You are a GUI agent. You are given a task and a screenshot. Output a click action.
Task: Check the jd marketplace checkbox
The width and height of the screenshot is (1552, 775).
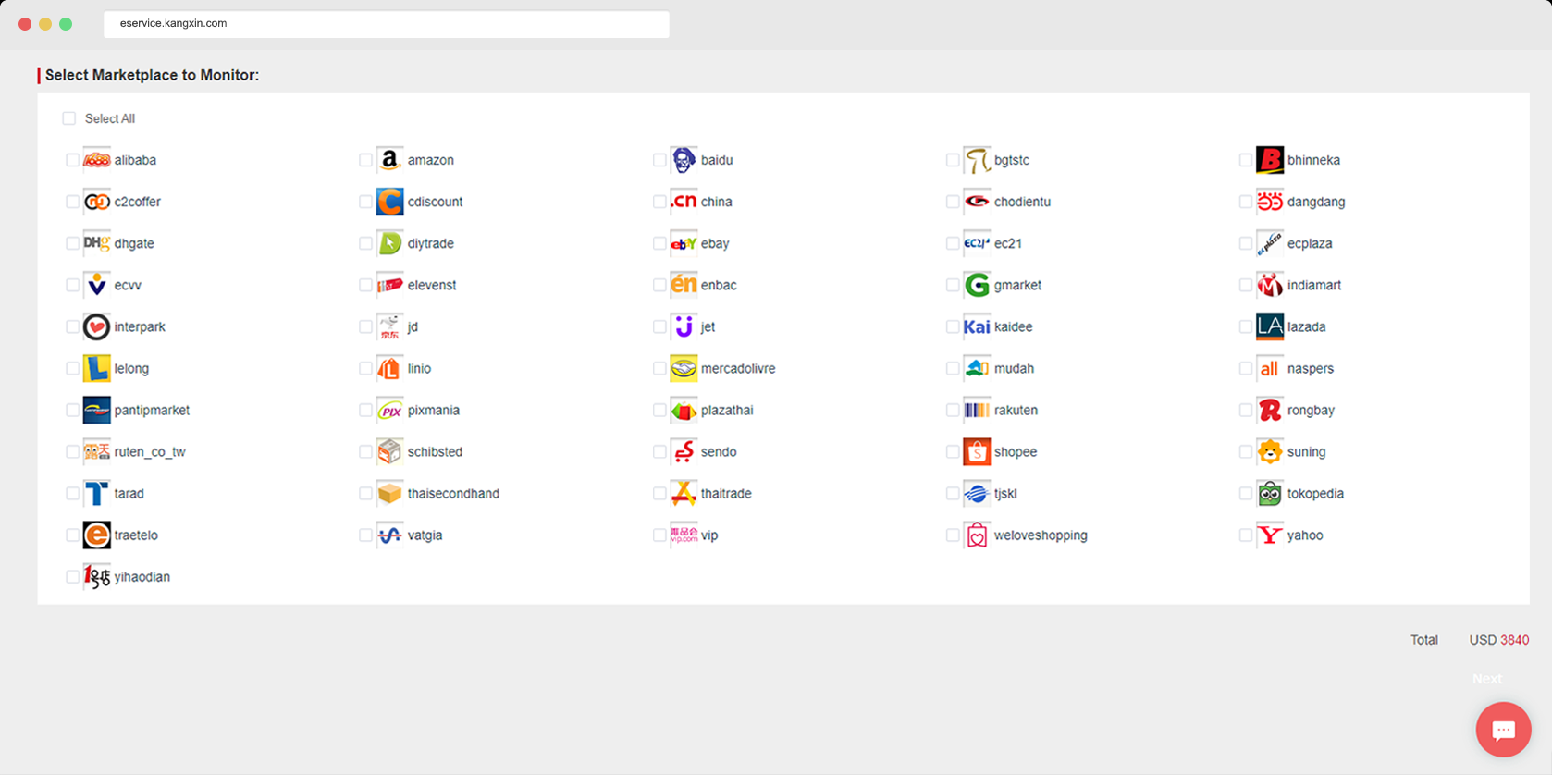(365, 326)
